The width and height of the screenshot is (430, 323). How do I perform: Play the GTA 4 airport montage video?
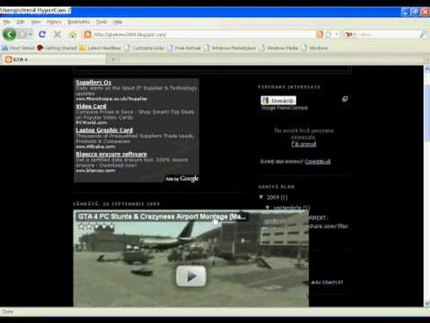point(191,276)
